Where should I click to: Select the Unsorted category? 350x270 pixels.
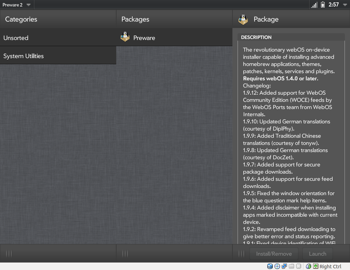point(58,38)
